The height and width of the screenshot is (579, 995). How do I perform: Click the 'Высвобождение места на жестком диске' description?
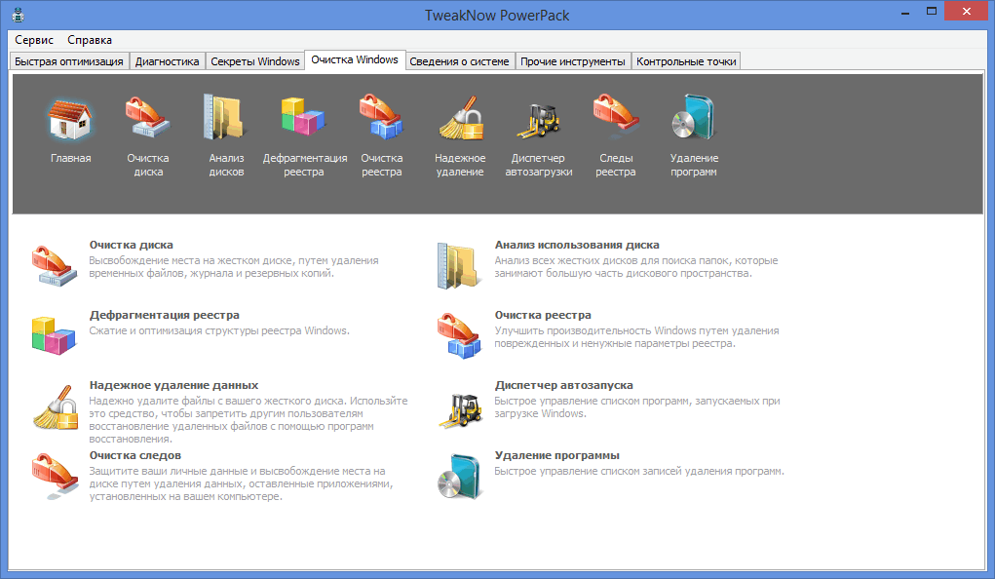tap(234, 267)
